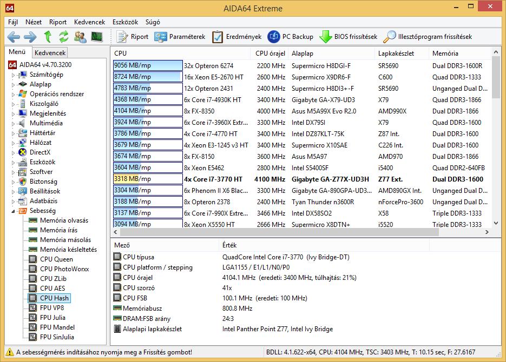Expand the Háttértár tree node
Image resolution: width=506 pixels, height=362 pixels.
[13, 133]
